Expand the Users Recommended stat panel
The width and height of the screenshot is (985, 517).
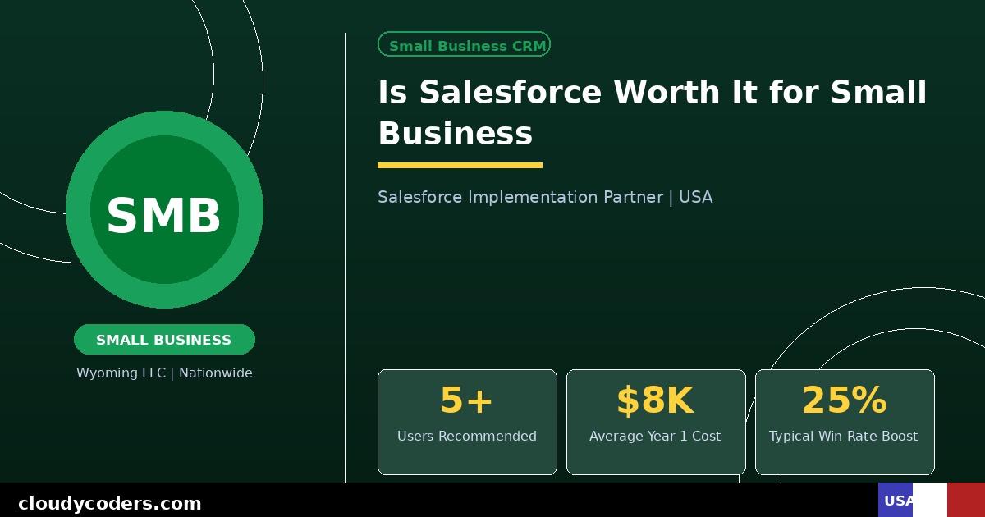click(467, 437)
